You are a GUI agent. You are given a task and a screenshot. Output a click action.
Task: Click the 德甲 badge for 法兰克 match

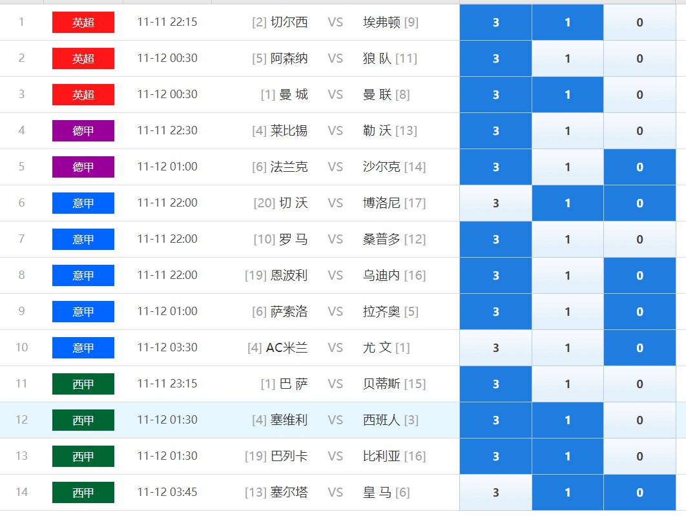(x=83, y=167)
